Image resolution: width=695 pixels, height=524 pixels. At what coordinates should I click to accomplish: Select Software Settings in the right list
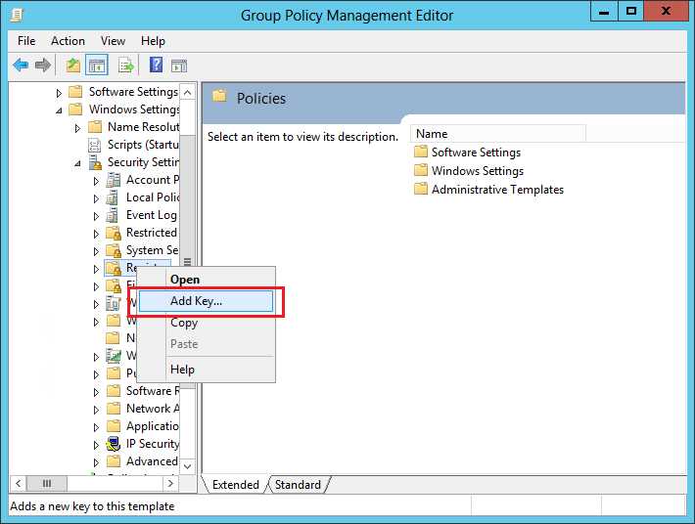(476, 153)
